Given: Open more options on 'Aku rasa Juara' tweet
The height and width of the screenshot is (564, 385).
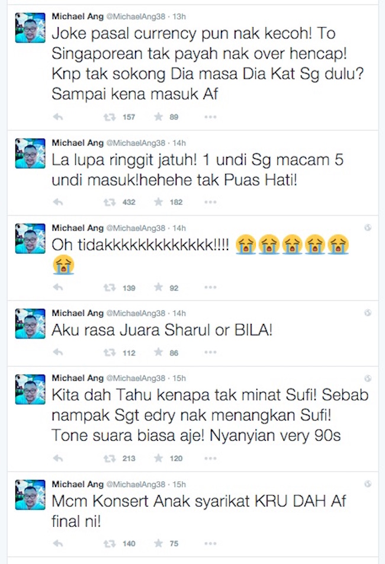Looking at the screenshot, I should pos(210,352).
